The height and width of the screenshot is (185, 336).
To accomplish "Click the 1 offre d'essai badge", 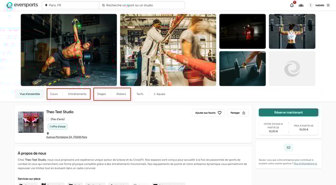I will [58, 126].
